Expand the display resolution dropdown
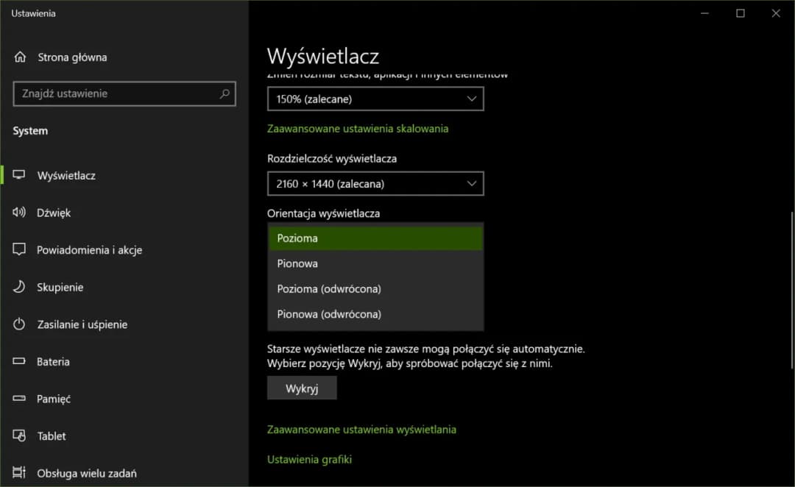This screenshot has height=487, width=795. pyautogui.click(x=375, y=183)
